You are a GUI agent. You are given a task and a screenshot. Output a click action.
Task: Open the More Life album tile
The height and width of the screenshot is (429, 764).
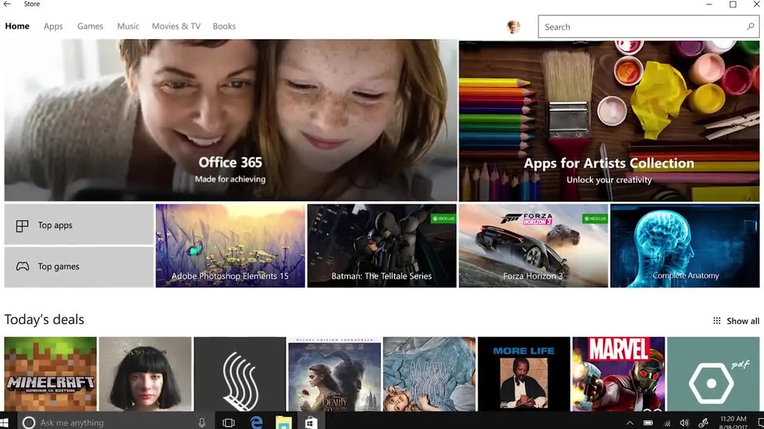click(524, 374)
